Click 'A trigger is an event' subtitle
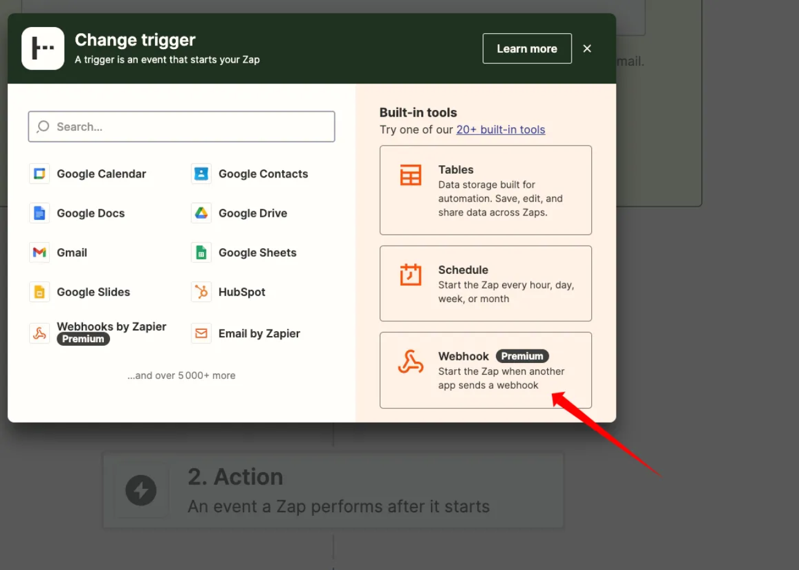This screenshot has width=799, height=570. pos(167,60)
